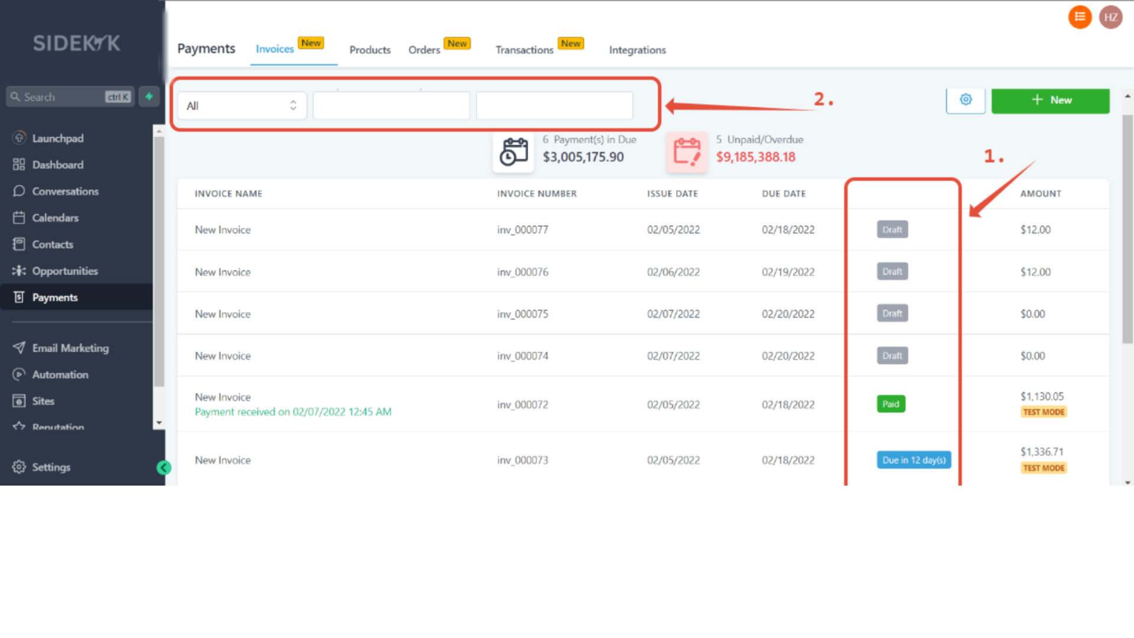Viewport: 1134px width, 638px height.
Task: Open the Integrations tab
Action: 637,50
